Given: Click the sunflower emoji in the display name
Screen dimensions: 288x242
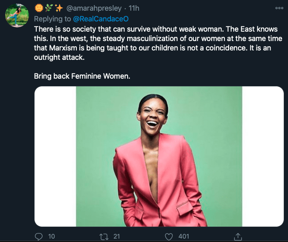Looking at the screenshot, I should (x=39, y=8).
